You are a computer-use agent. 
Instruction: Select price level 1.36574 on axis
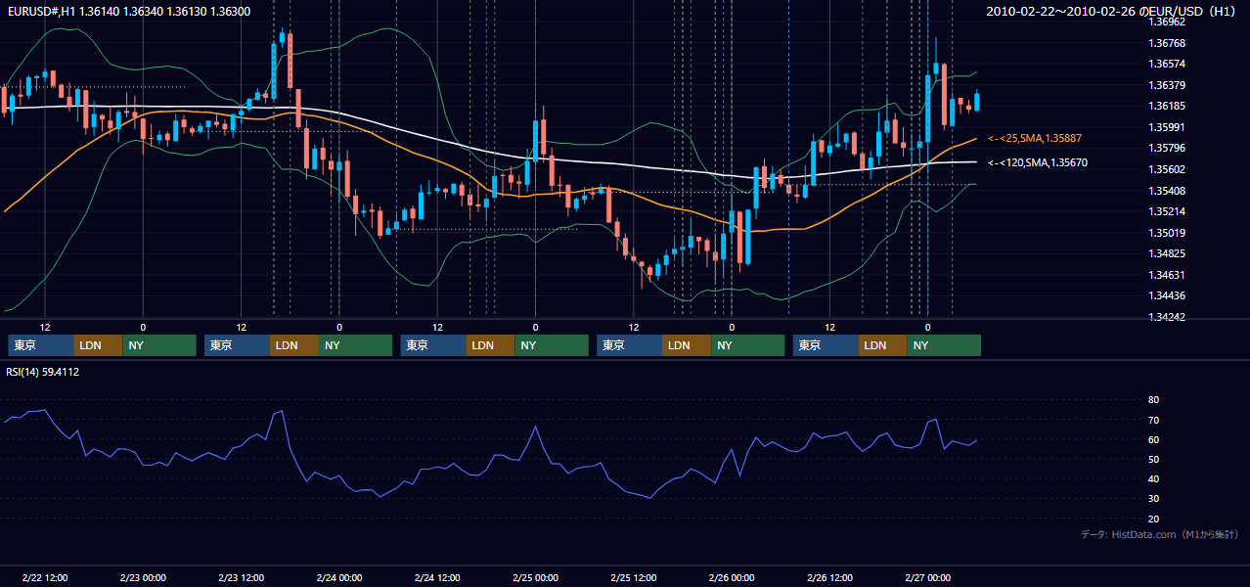[x=1166, y=64]
